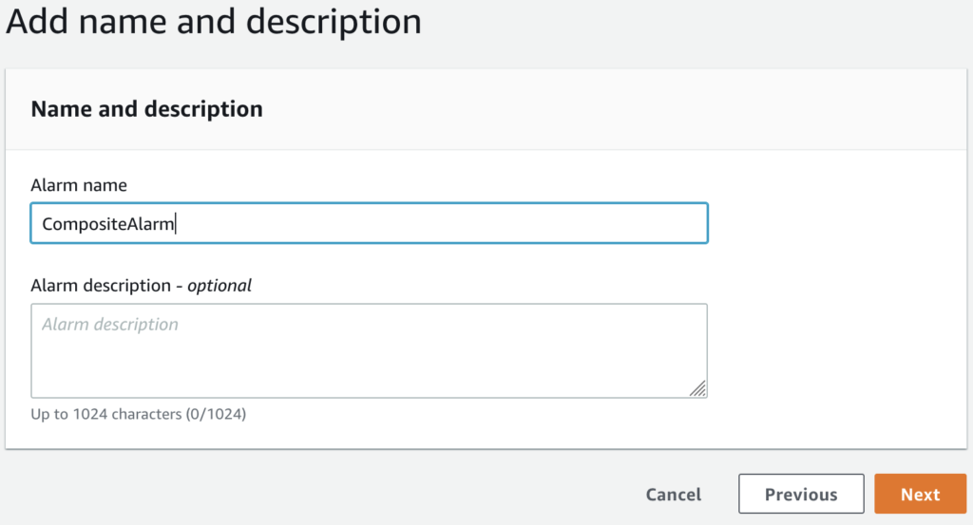Screen dimensions: 973x525
Task: Focus the Alarm name input field
Action: (x=370, y=223)
